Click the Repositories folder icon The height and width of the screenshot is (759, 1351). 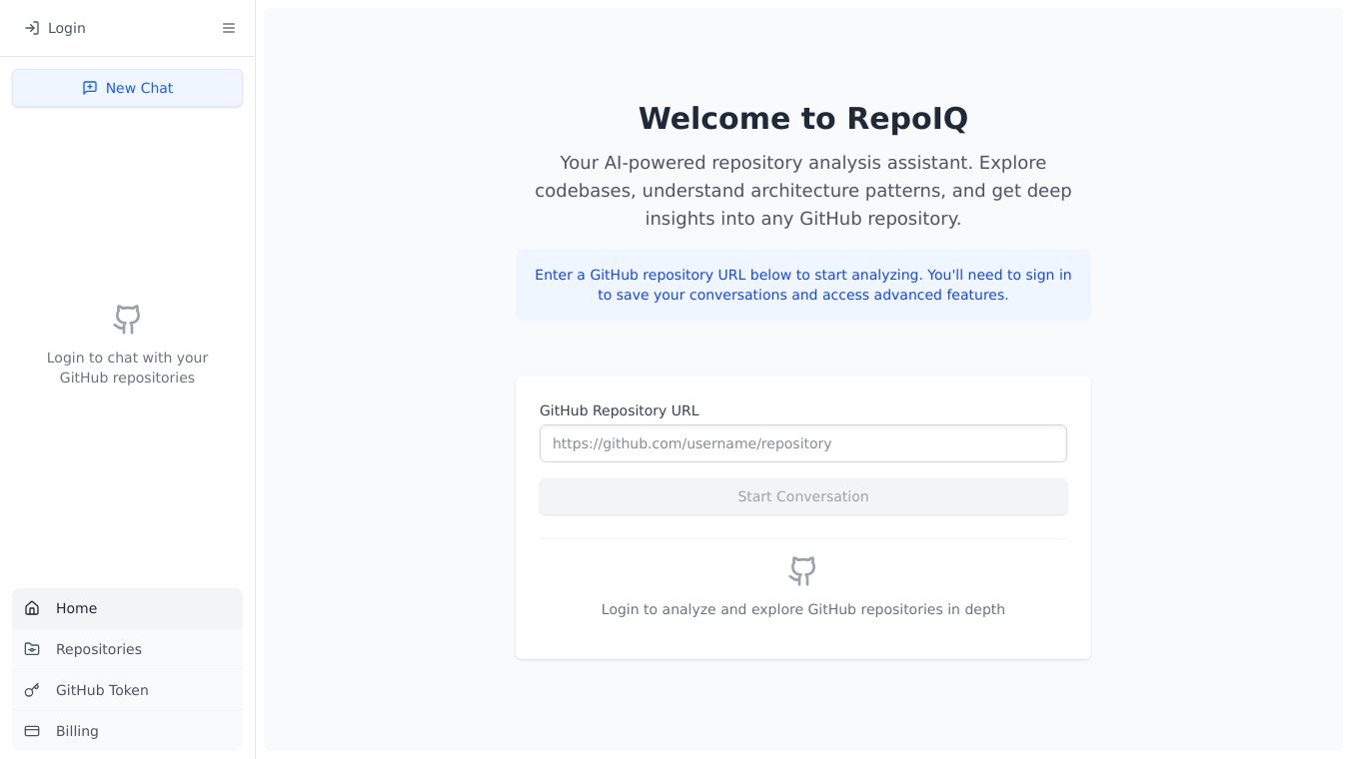click(x=32, y=649)
